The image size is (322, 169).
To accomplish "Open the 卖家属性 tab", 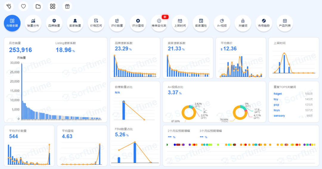I will 201,23.
